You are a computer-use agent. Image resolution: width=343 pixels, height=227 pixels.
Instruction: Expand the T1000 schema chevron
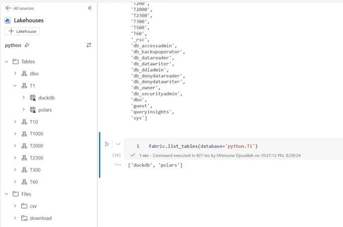15,134
